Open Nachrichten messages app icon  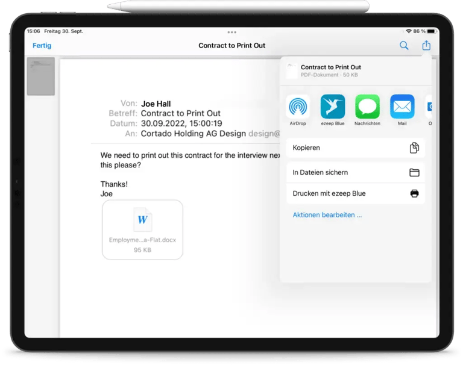[x=367, y=107]
